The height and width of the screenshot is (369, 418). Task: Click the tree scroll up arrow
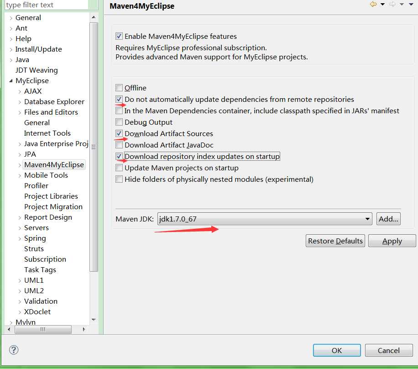94,17
